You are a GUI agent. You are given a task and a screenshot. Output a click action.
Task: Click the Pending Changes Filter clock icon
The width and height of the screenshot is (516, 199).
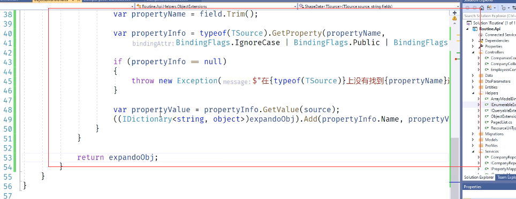tap(504, 7)
